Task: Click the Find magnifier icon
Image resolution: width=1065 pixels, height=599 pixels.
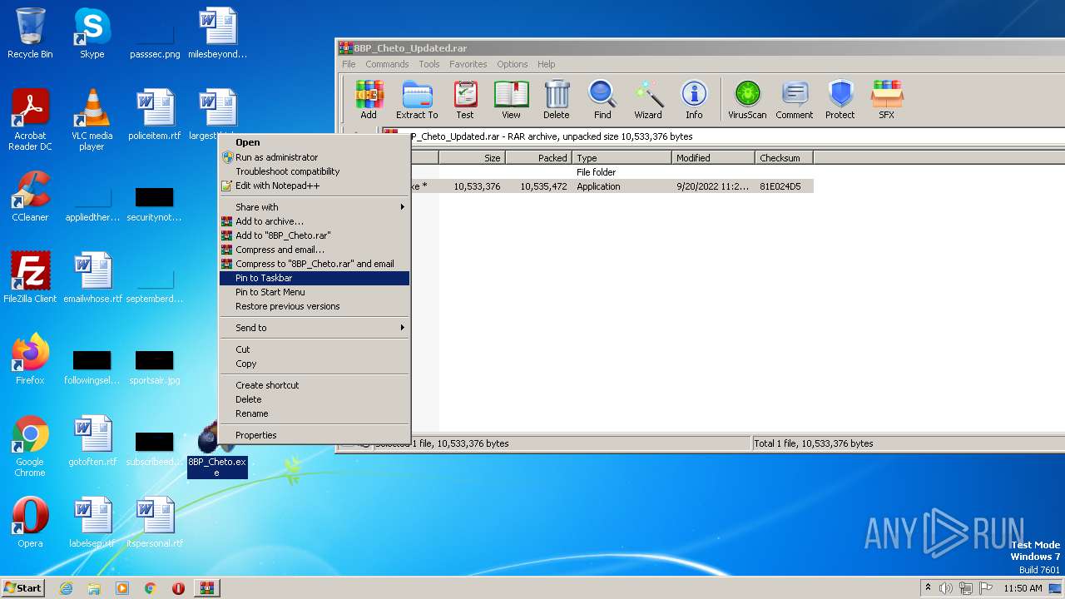Action: pos(602,100)
